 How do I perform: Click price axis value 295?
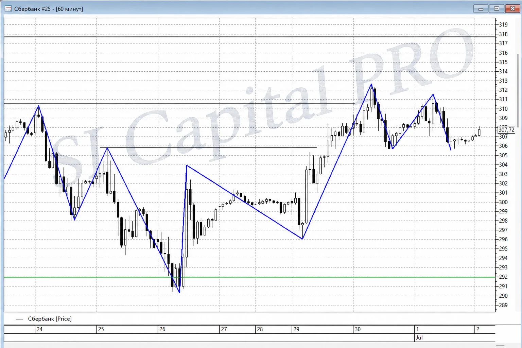[x=503, y=249]
